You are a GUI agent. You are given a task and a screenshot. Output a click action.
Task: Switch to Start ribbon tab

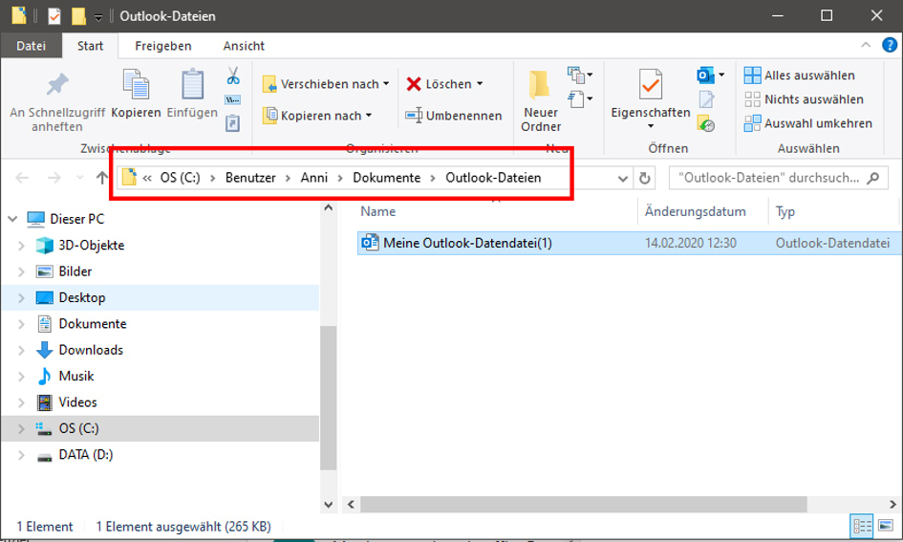point(91,46)
